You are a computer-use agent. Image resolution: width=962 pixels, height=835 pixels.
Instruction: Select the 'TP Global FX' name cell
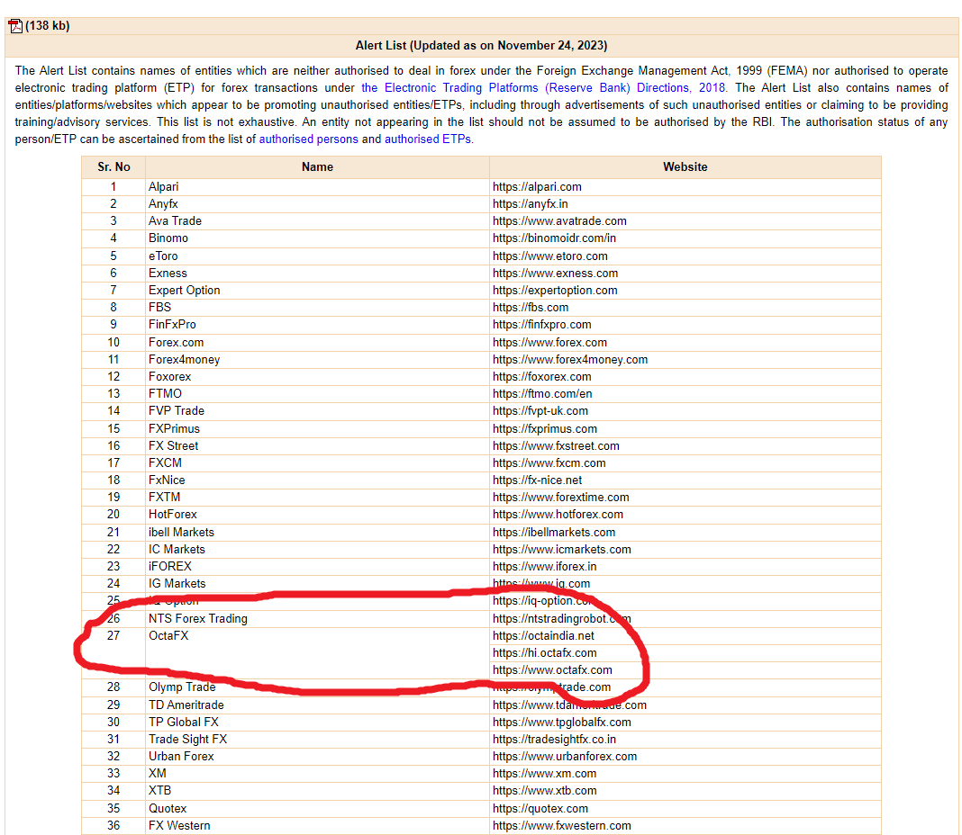coord(317,723)
